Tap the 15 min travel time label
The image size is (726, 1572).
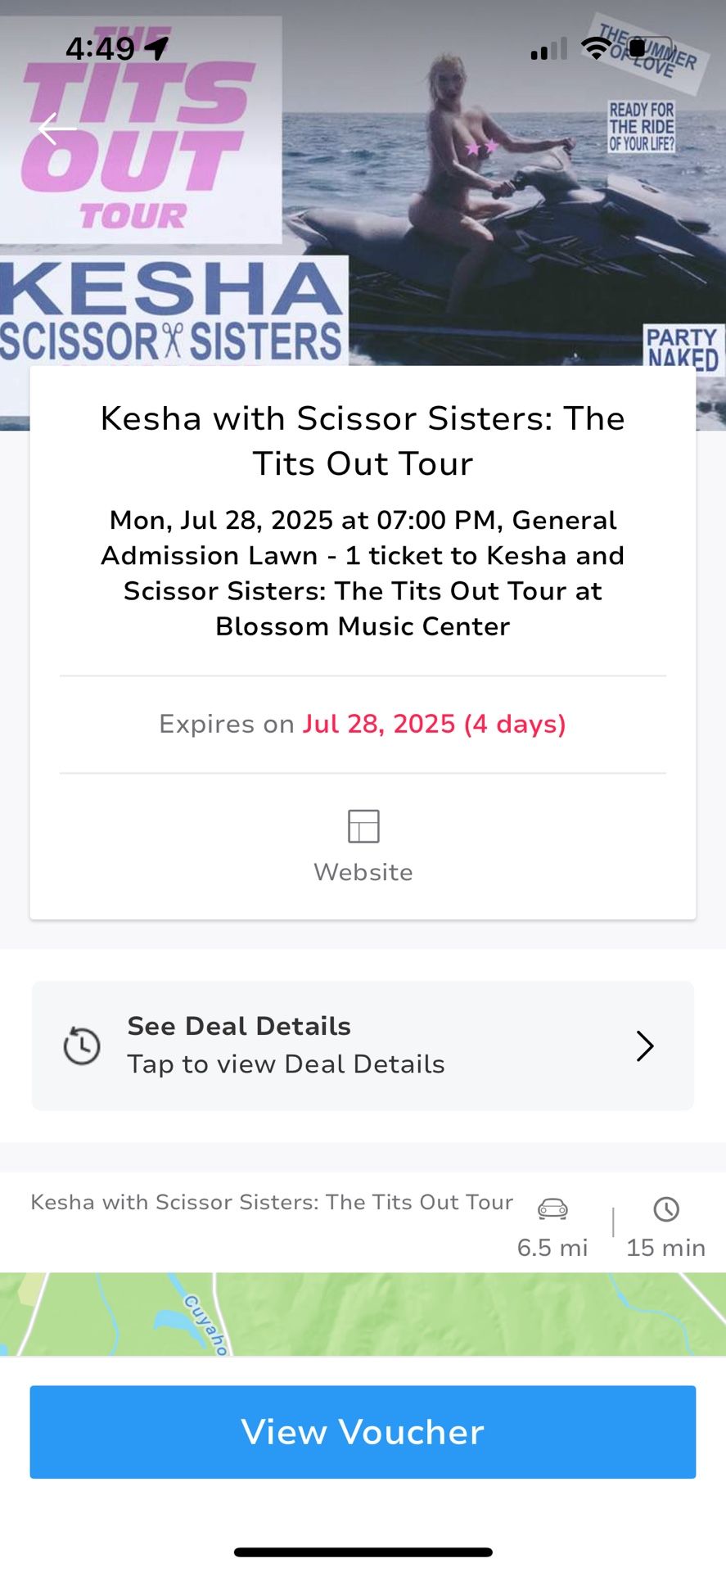click(x=665, y=1248)
